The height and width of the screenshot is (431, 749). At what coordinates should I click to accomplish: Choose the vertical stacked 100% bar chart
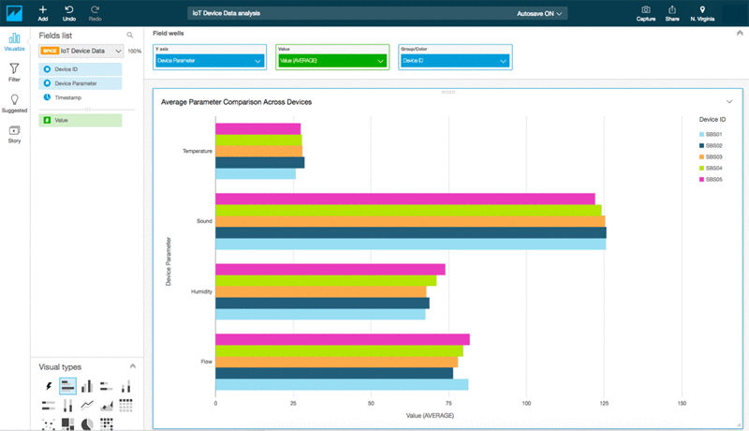click(x=67, y=405)
